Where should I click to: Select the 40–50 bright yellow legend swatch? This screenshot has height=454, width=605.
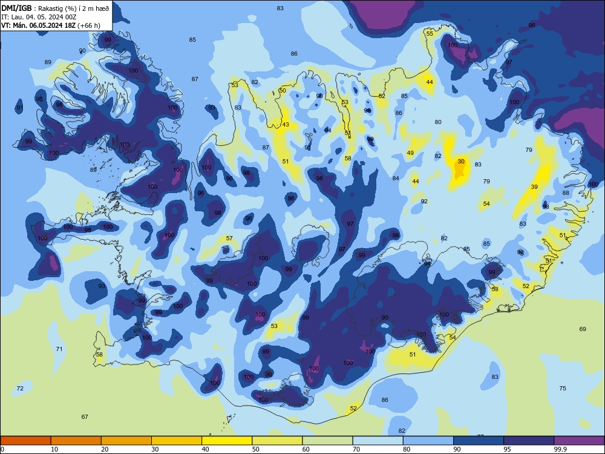[227, 441]
